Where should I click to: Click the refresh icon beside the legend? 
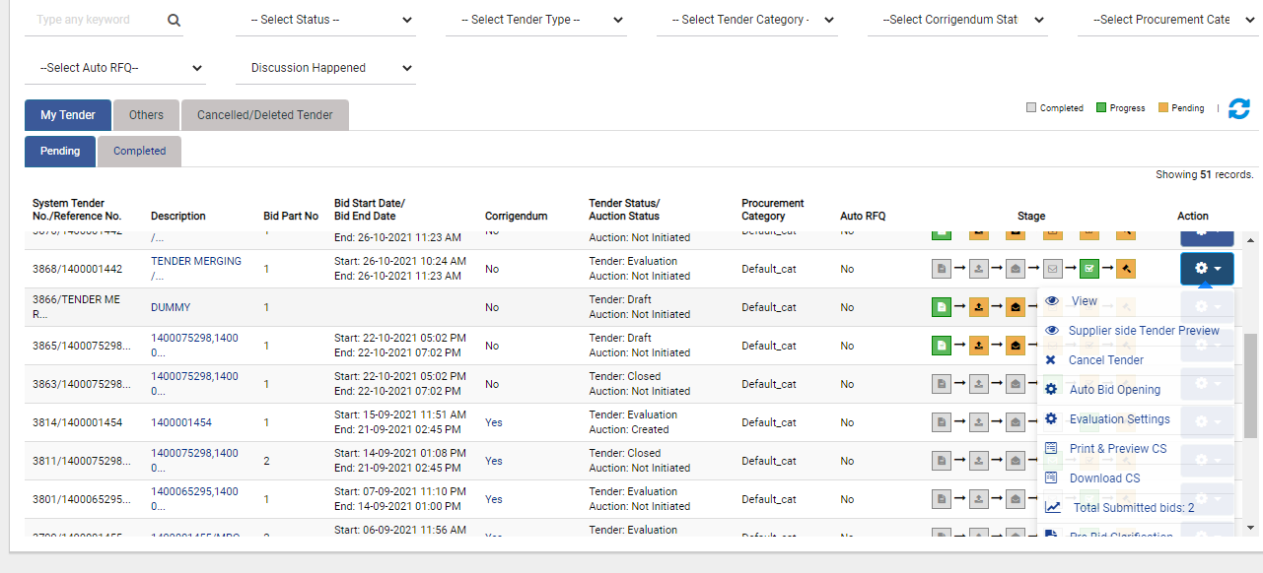tap(1238, 109)
